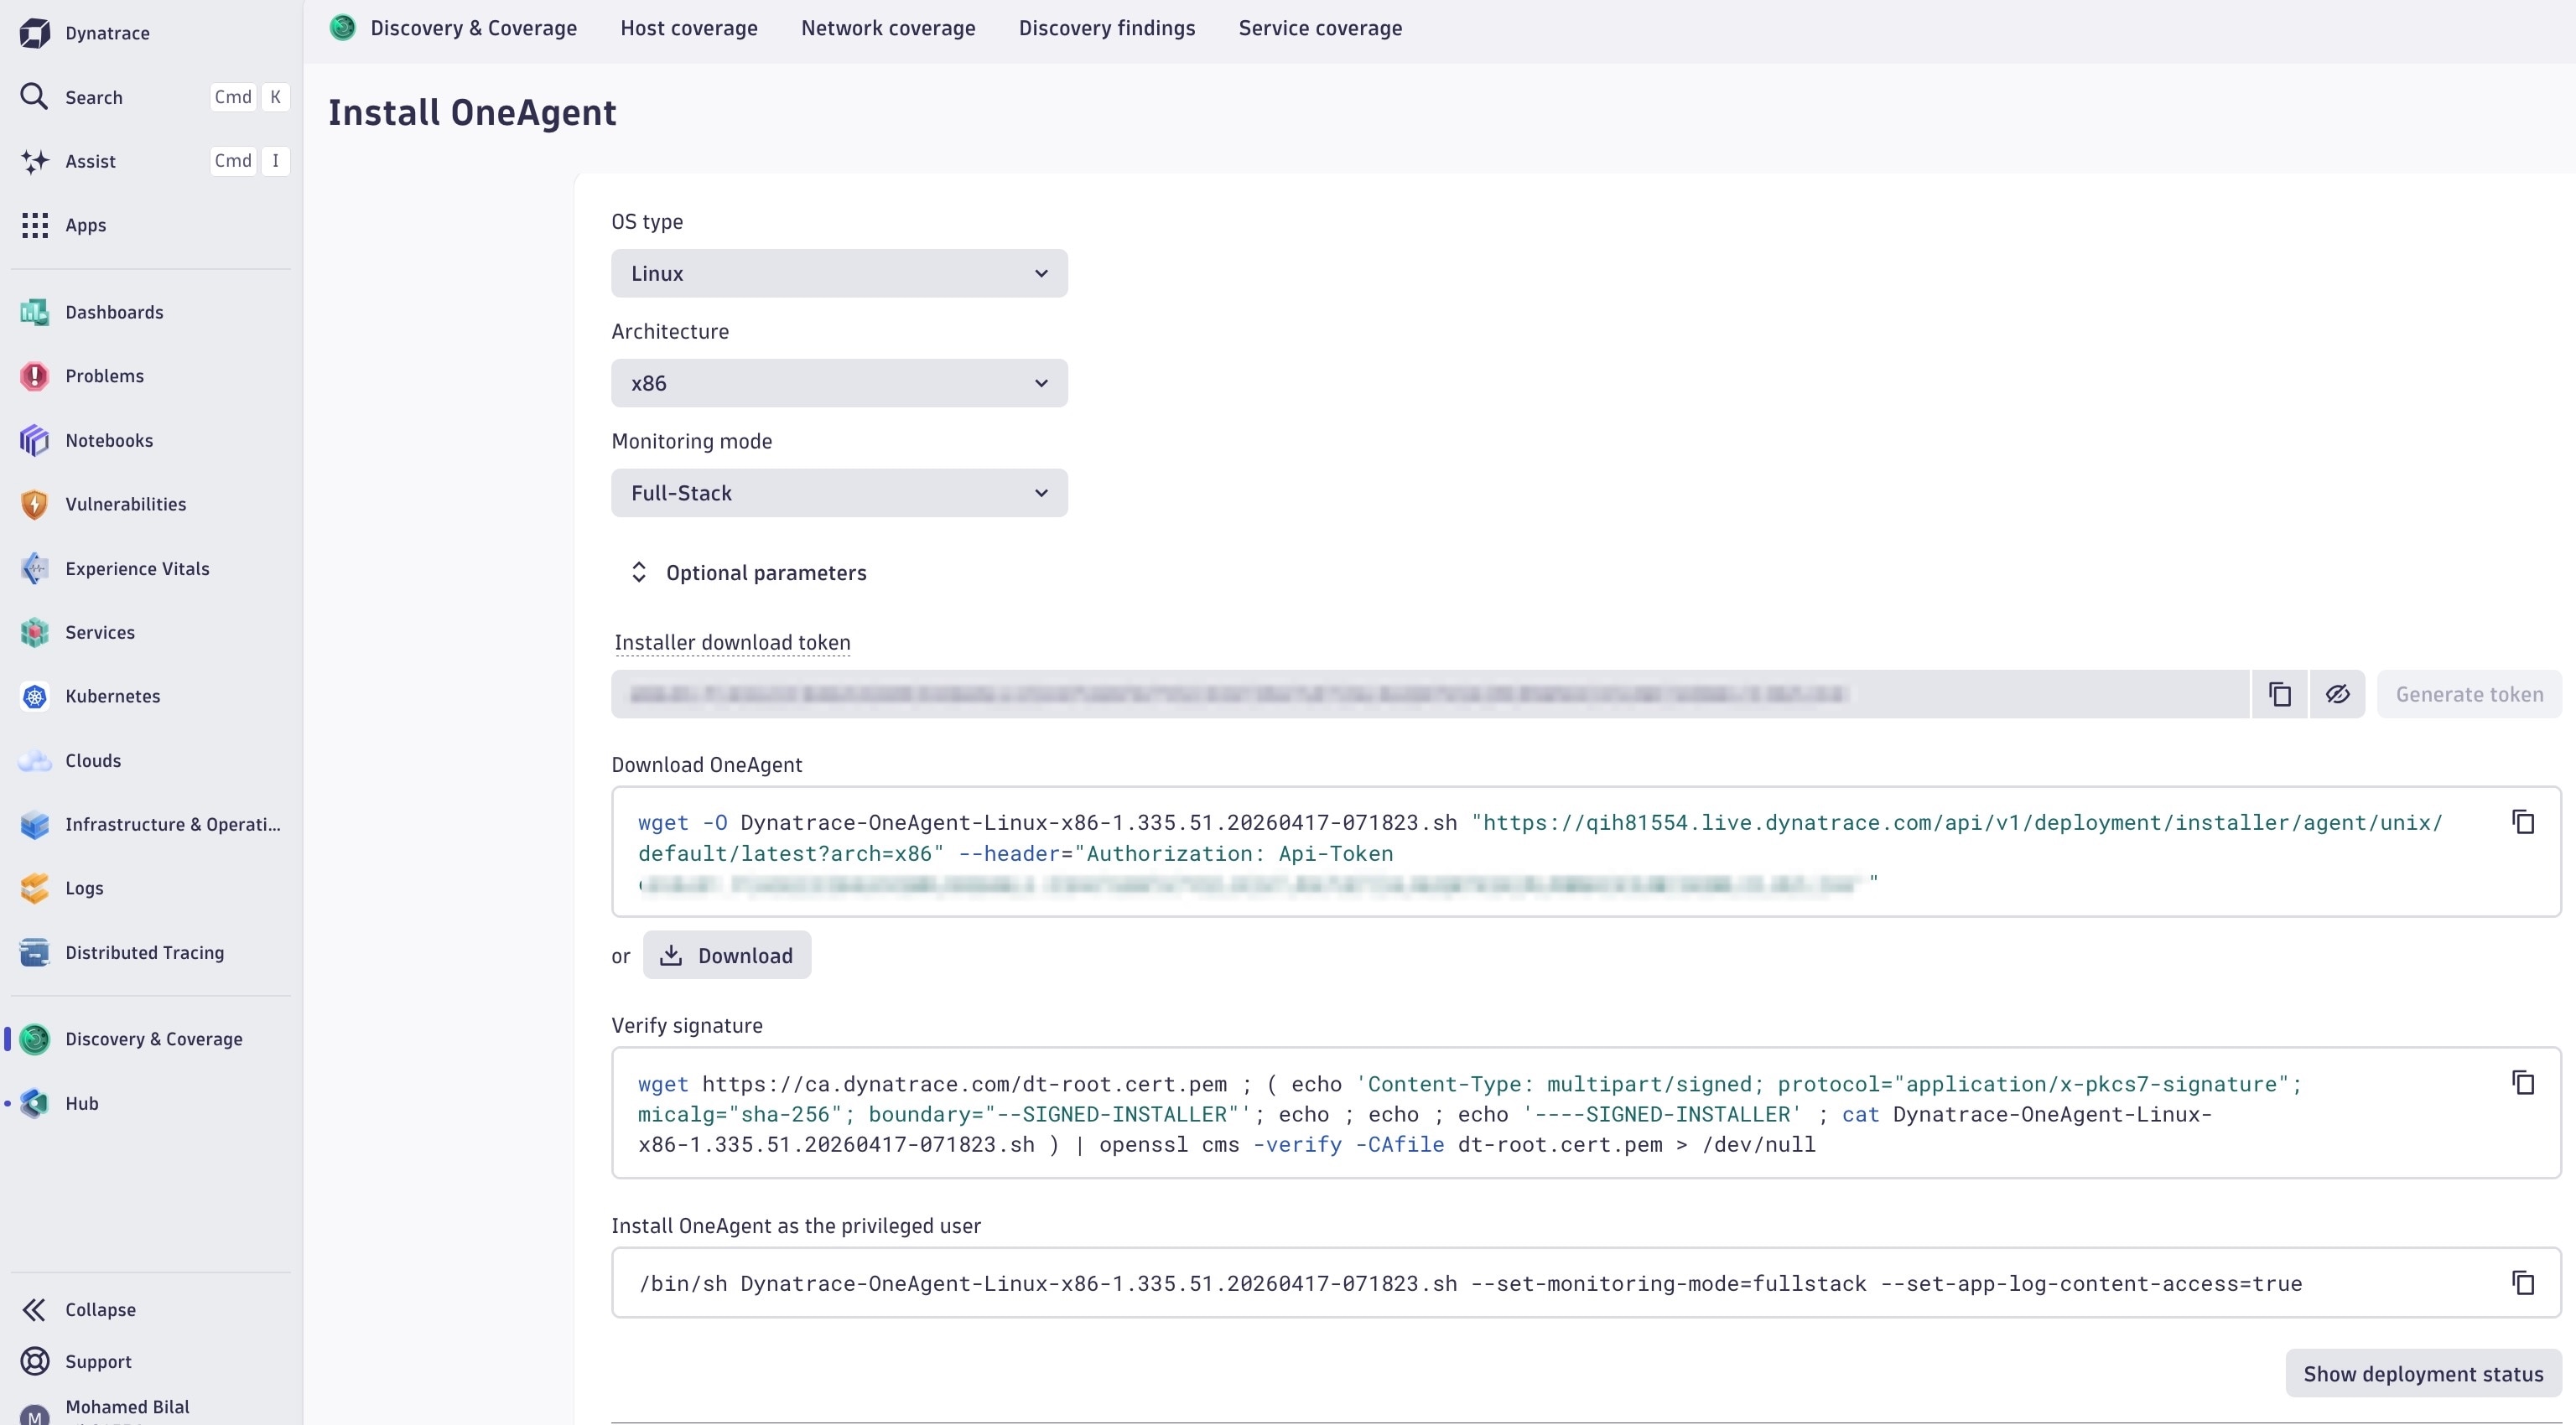Viewport: 2576px width, 1425px height.
Task: Open the Monitoring mode Full-Stack dropdown
Action: click(x=838, y=493)
